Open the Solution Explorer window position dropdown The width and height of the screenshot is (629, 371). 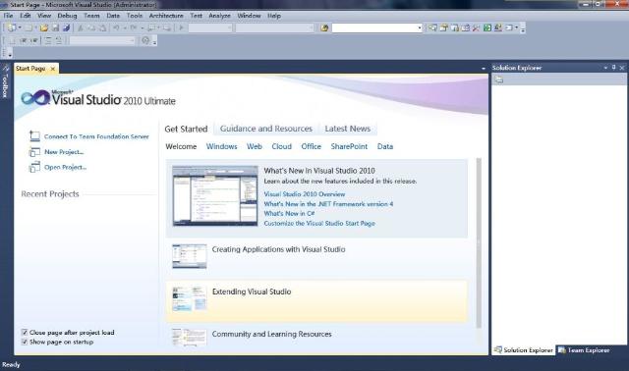pyautogui.click(x=605, y=68)
